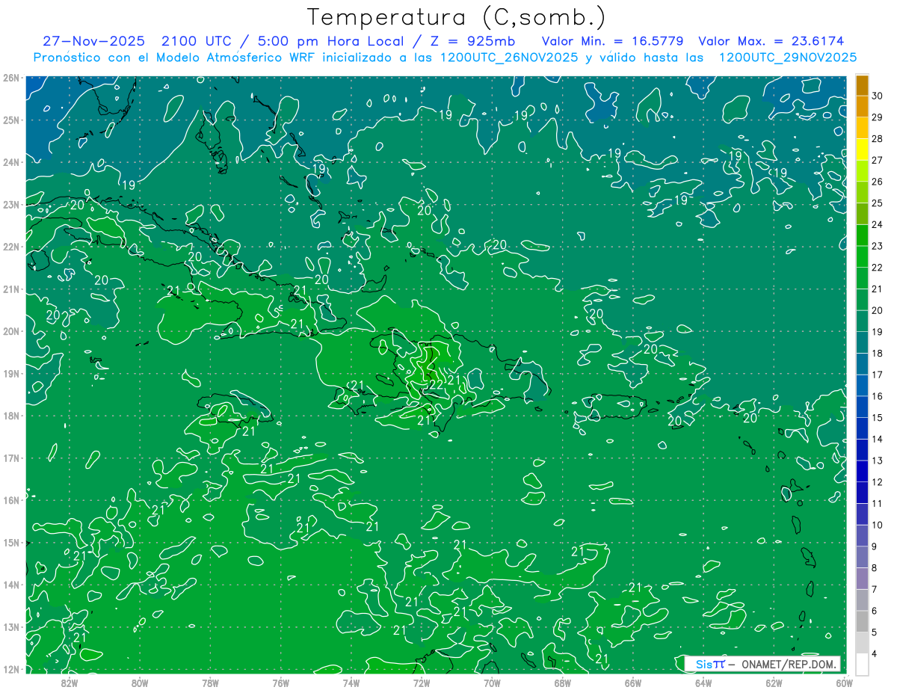
Task: Click longitude label 66W
Action: [632, 683]
